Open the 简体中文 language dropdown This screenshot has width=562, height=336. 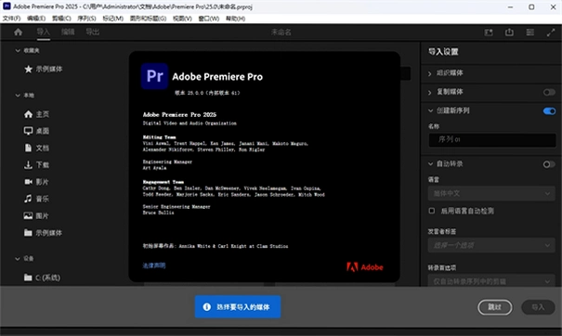pyautogui.click(x=491, y=193)
